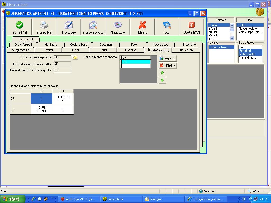The image size is (271, 203).
Task: Browse units with the yellow folder icon
Action: point(75,57)
